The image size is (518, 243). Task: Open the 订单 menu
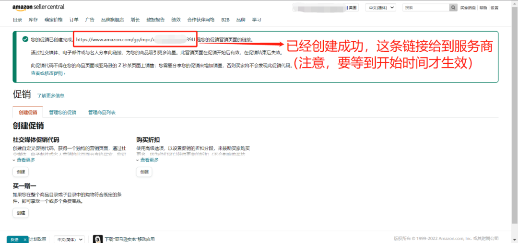(74, 20)
